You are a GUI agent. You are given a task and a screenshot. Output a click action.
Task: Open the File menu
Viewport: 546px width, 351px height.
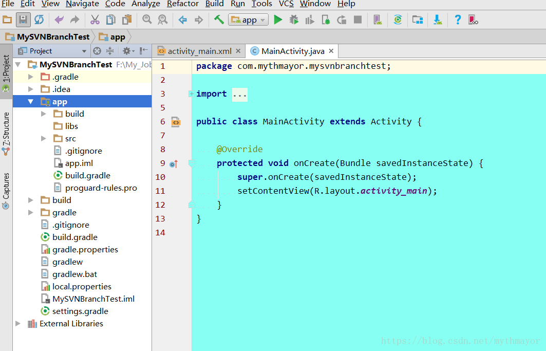click(x=8, y=4)
